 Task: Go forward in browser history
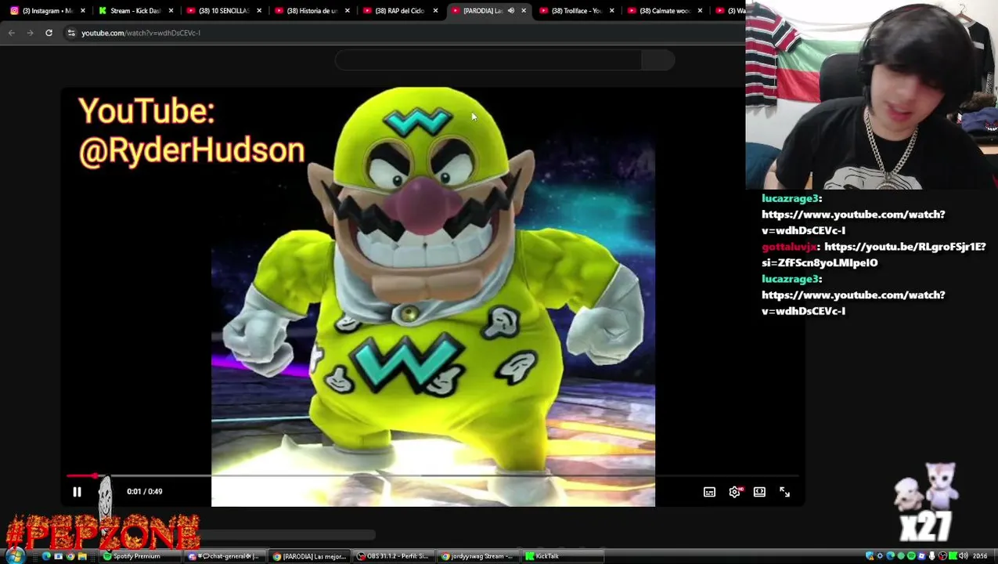point(30,33)
